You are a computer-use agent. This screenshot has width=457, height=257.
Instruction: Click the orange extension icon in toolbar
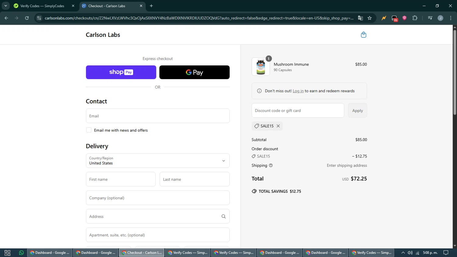click(x=384, y=18)
